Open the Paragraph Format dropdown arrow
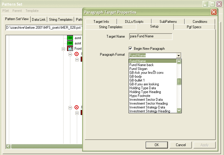Screen dimensions: 224x155 [x=178, y=55]
